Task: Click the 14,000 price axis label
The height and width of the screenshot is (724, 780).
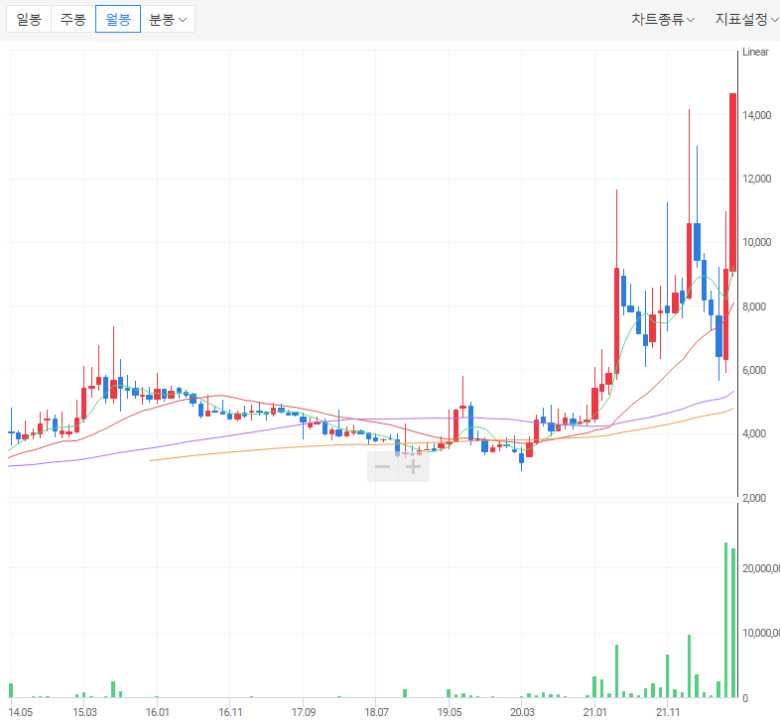Action: click(x=756, y=115)
